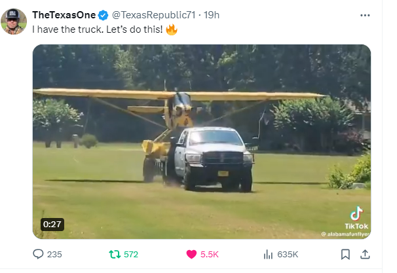Click the 572 reposts count
The width and height of the screenshot is (397, 273).
(x=131, y=254)
